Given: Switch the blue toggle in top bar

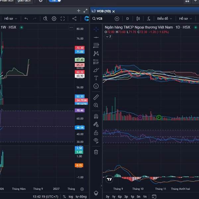Looking at the screenshot, I should coord(55,1).
